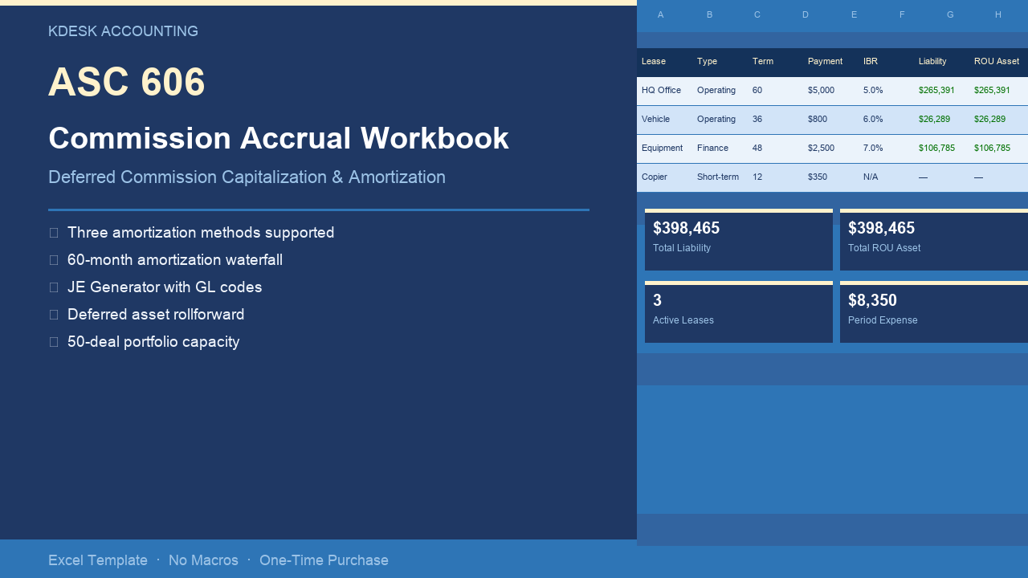Click the Total Liability KPI card
Viewport: 1028px width, 578px height.
point(738,239)
